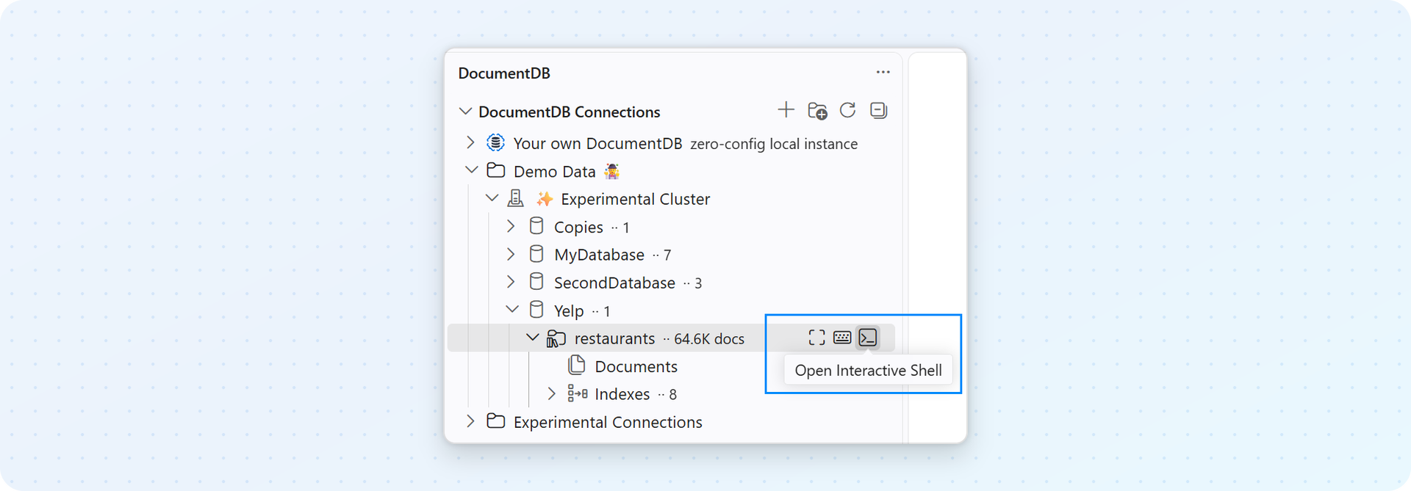Refresh the DocumentDB Connections list
Image resolution: width=1411 pixels, height=491 pixels.
pos(847,110)
